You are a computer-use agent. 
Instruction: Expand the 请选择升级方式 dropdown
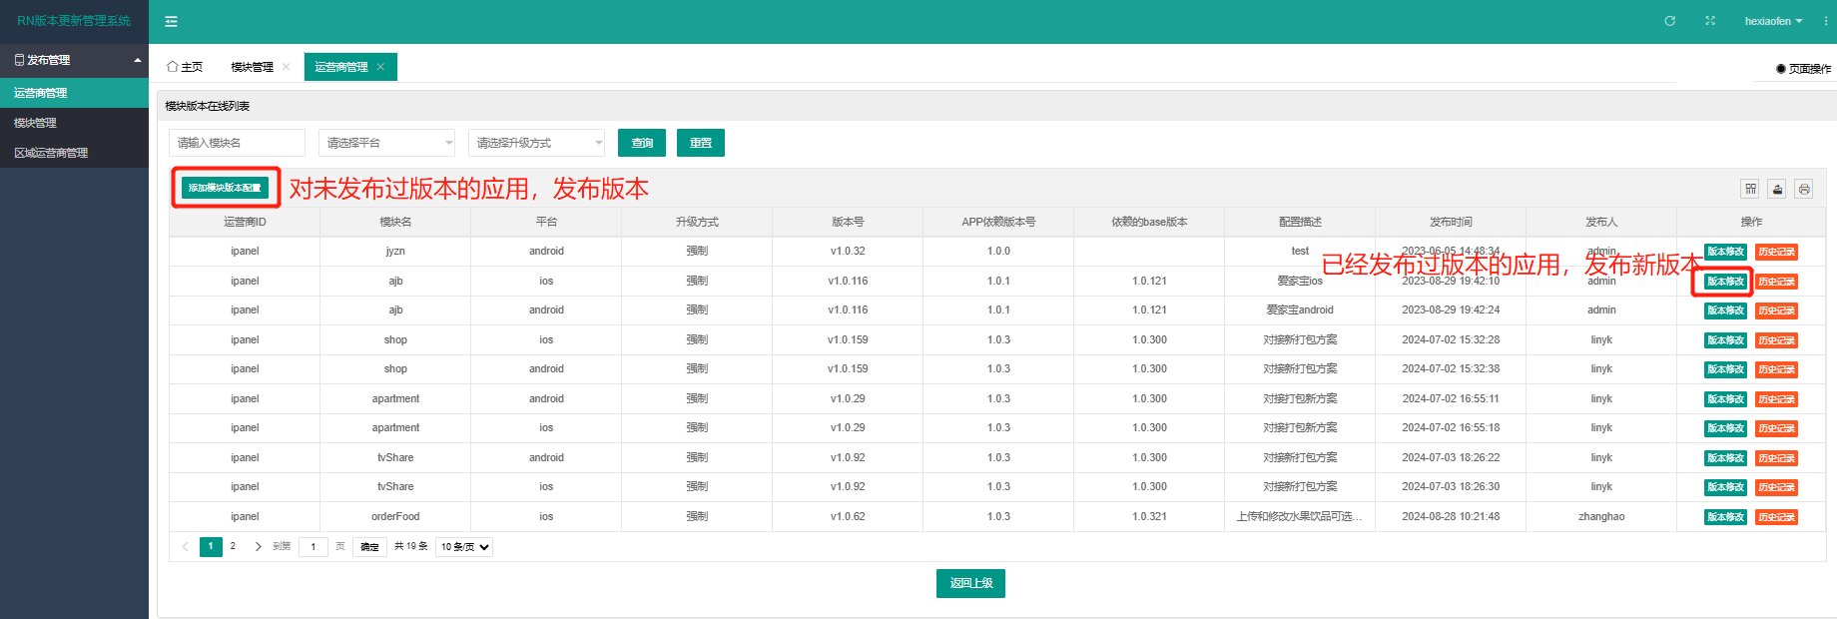click(x=536, y=143)
